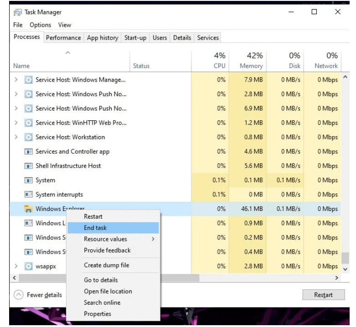Select the wsappx process name
The width and height of the screenshot is (356, 327).
[46, 266]
